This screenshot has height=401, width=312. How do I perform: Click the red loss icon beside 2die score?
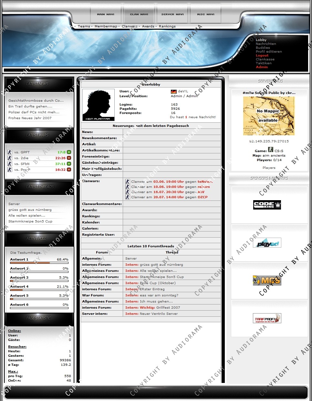[69, 158]
